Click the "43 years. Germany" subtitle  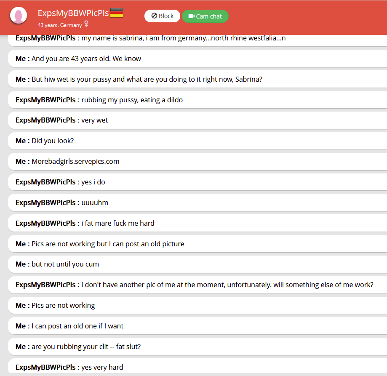[x=59, y=25]
